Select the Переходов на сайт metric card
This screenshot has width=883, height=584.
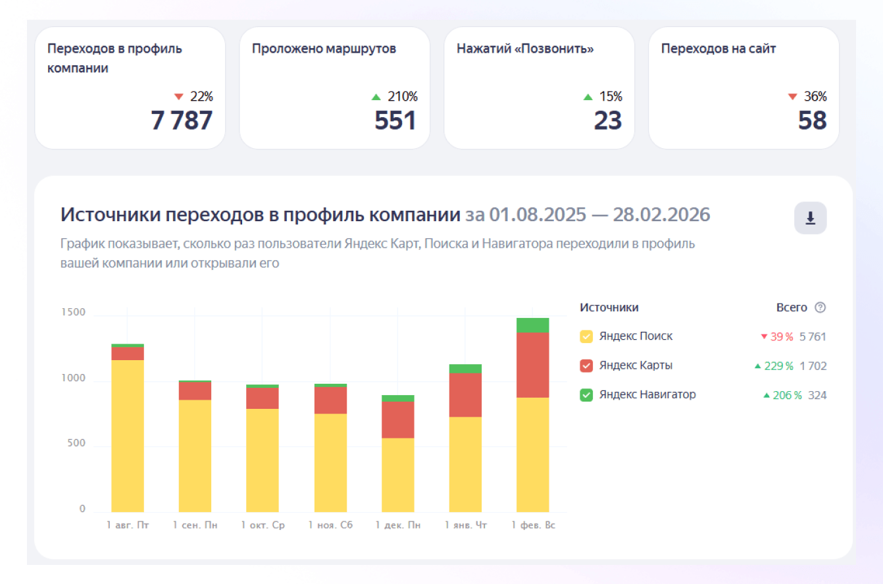(x=744, y=88)
